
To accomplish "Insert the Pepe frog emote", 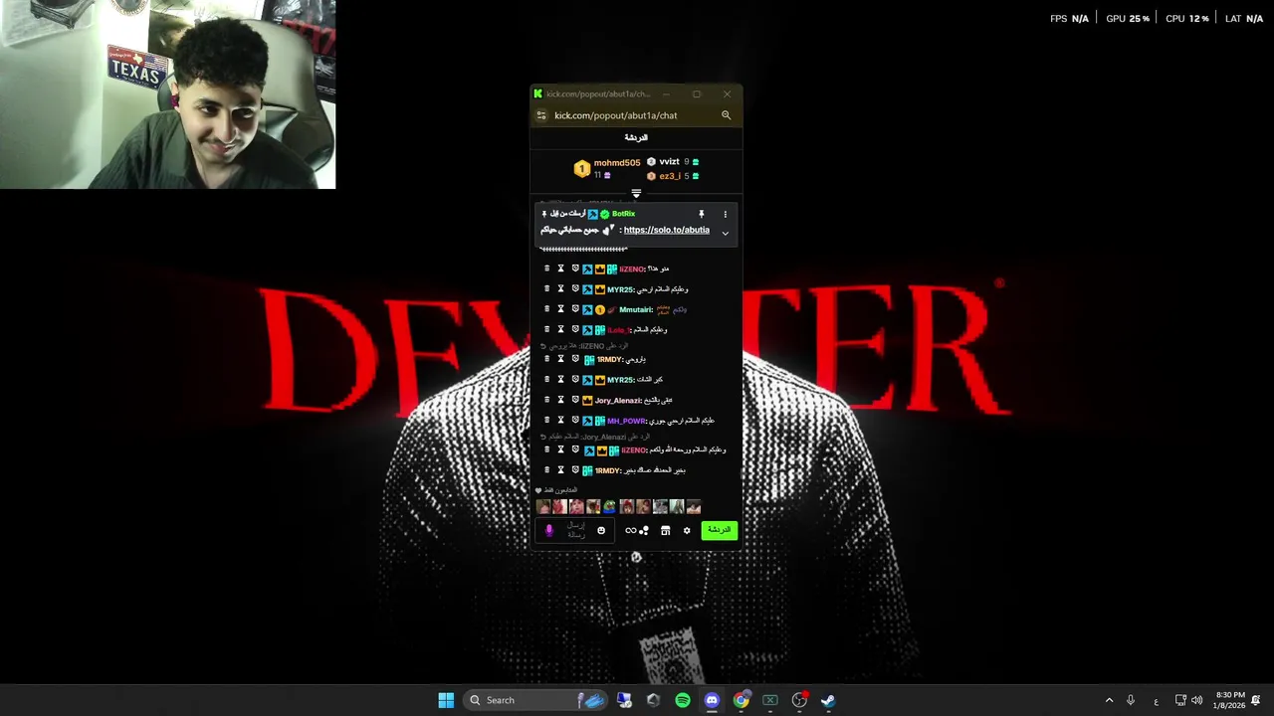I will [x=609, y=507].
